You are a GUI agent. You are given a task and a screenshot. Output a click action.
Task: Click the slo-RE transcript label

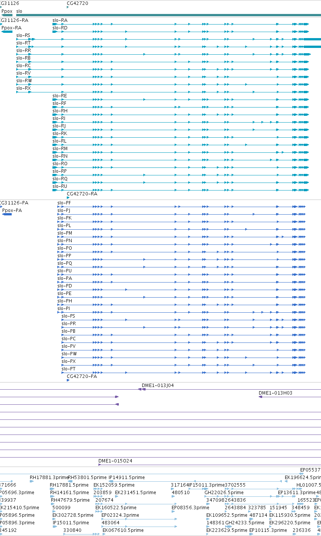point(60,96)
